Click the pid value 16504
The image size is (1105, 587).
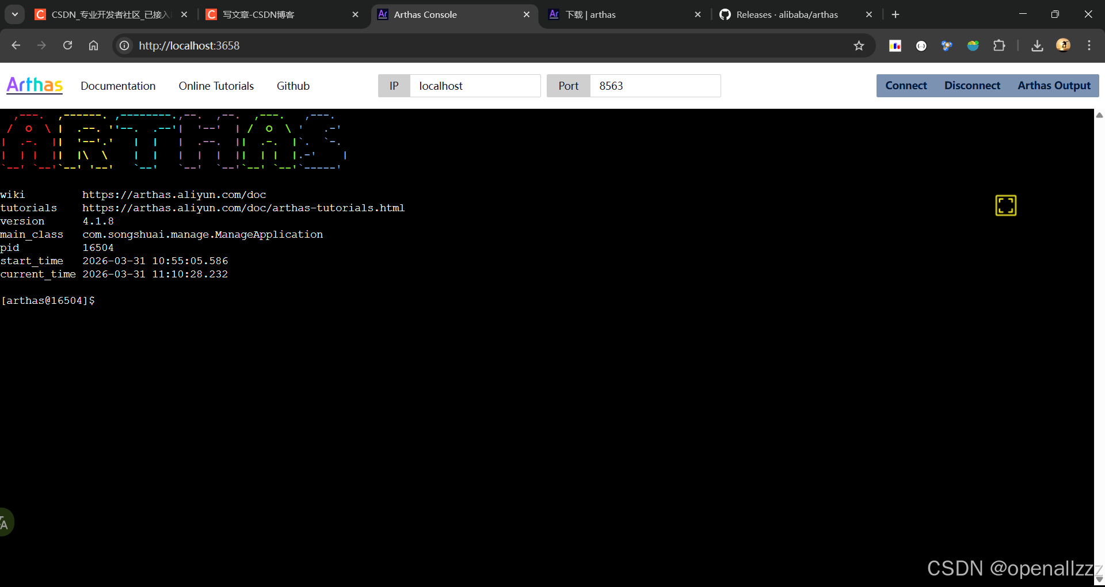98,247
